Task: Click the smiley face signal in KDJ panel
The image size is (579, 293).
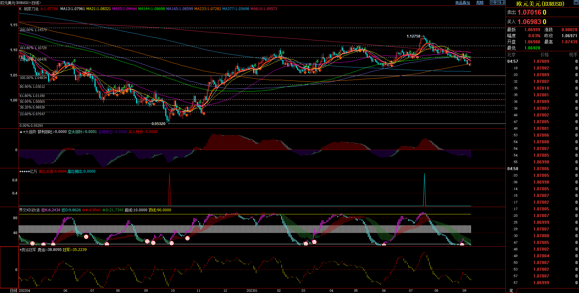Action: [x=86, y=237]
